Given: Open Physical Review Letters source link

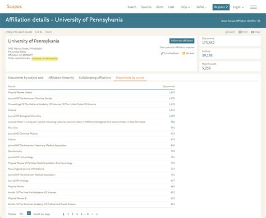Looking at the screenshot, I should (20, 92).
